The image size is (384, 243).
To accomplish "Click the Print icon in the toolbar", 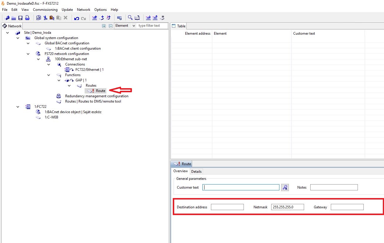I will (x=27, y=18).
